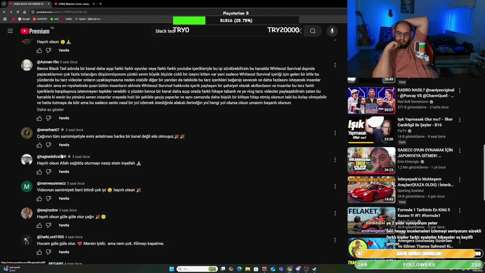Click Windows taskbar search box 'Ara'
Screen dimensions: 485x273
coord(197,269)
